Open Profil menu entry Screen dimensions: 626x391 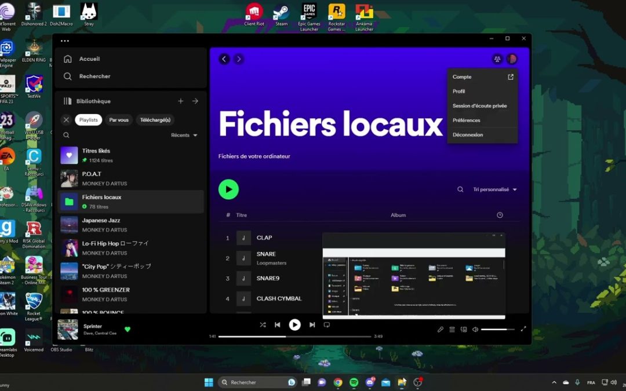click(482, 92)
